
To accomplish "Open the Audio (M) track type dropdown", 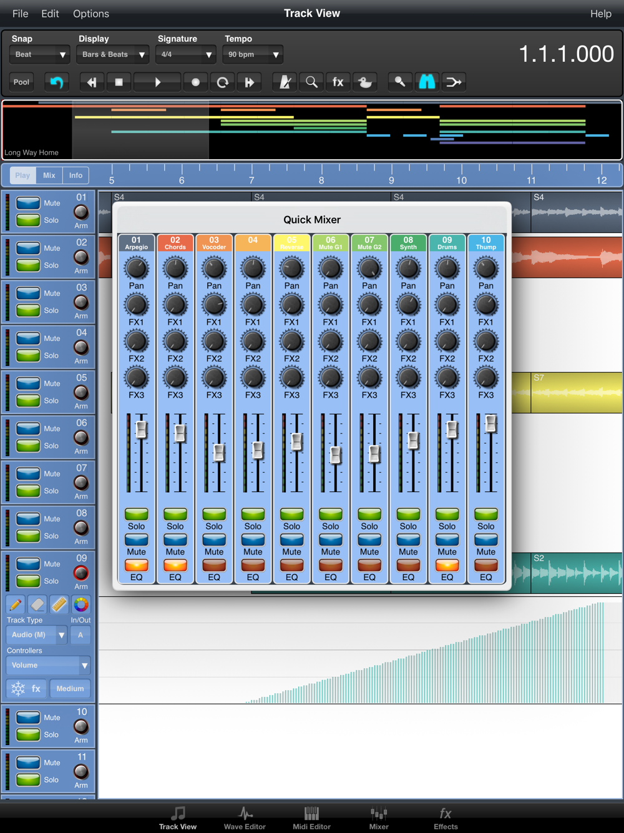I will 36,635.
